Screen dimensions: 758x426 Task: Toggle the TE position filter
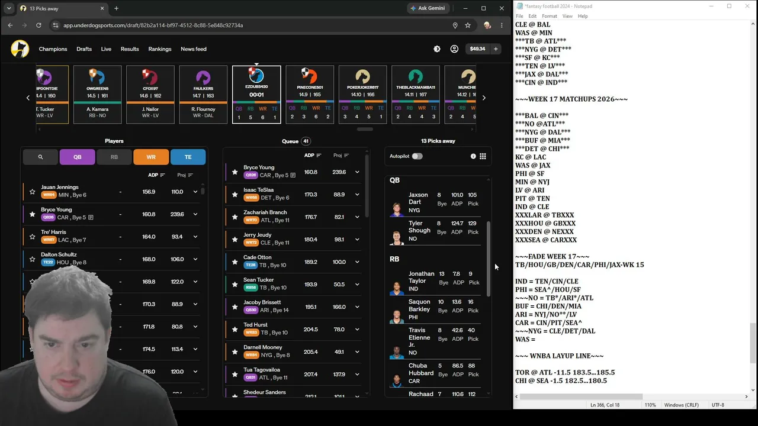coord(188,157)
